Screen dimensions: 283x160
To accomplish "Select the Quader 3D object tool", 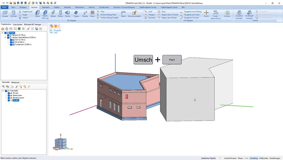I will pos(5,13).
